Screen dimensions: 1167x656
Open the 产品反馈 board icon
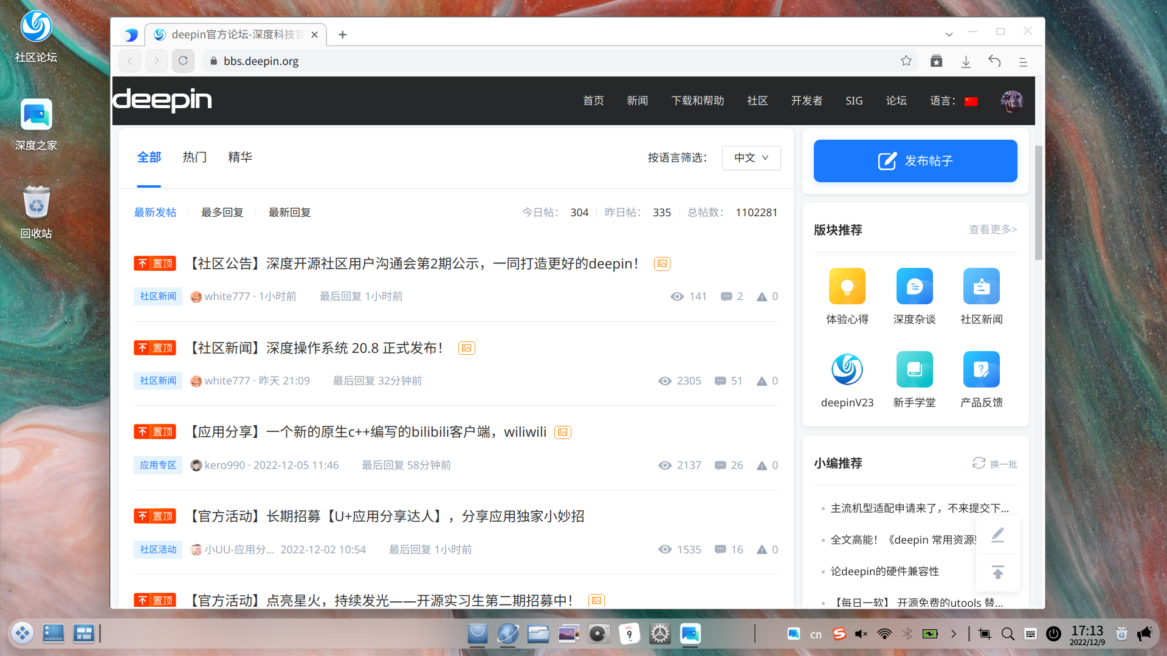click(x=982, y=369)
